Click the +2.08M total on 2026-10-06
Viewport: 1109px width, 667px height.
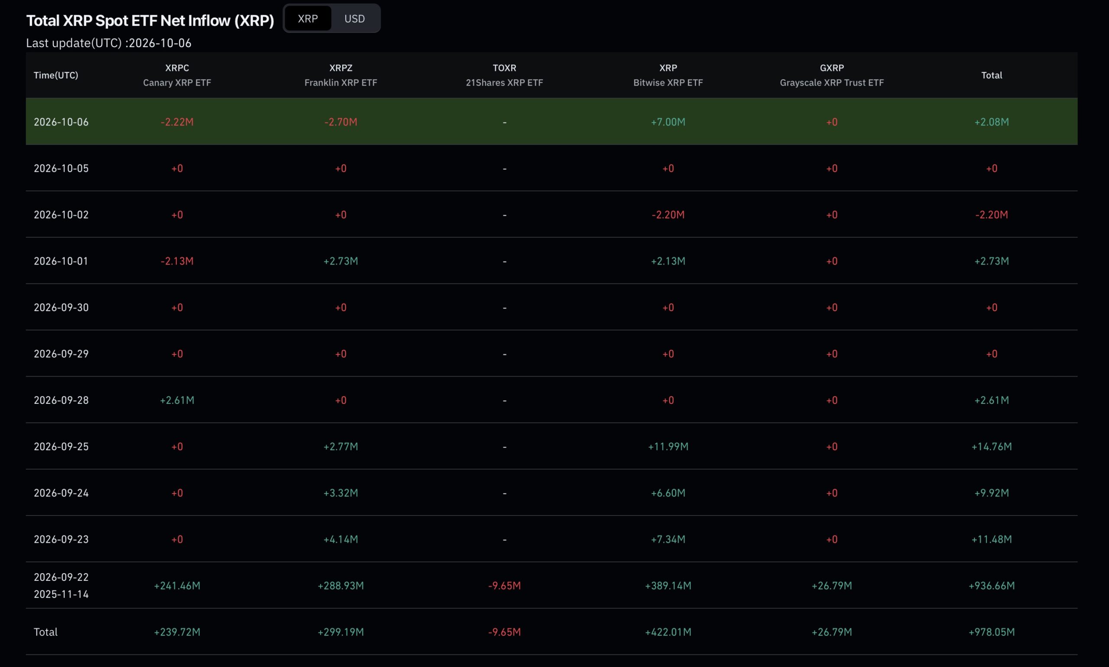(x=991, y=122)
